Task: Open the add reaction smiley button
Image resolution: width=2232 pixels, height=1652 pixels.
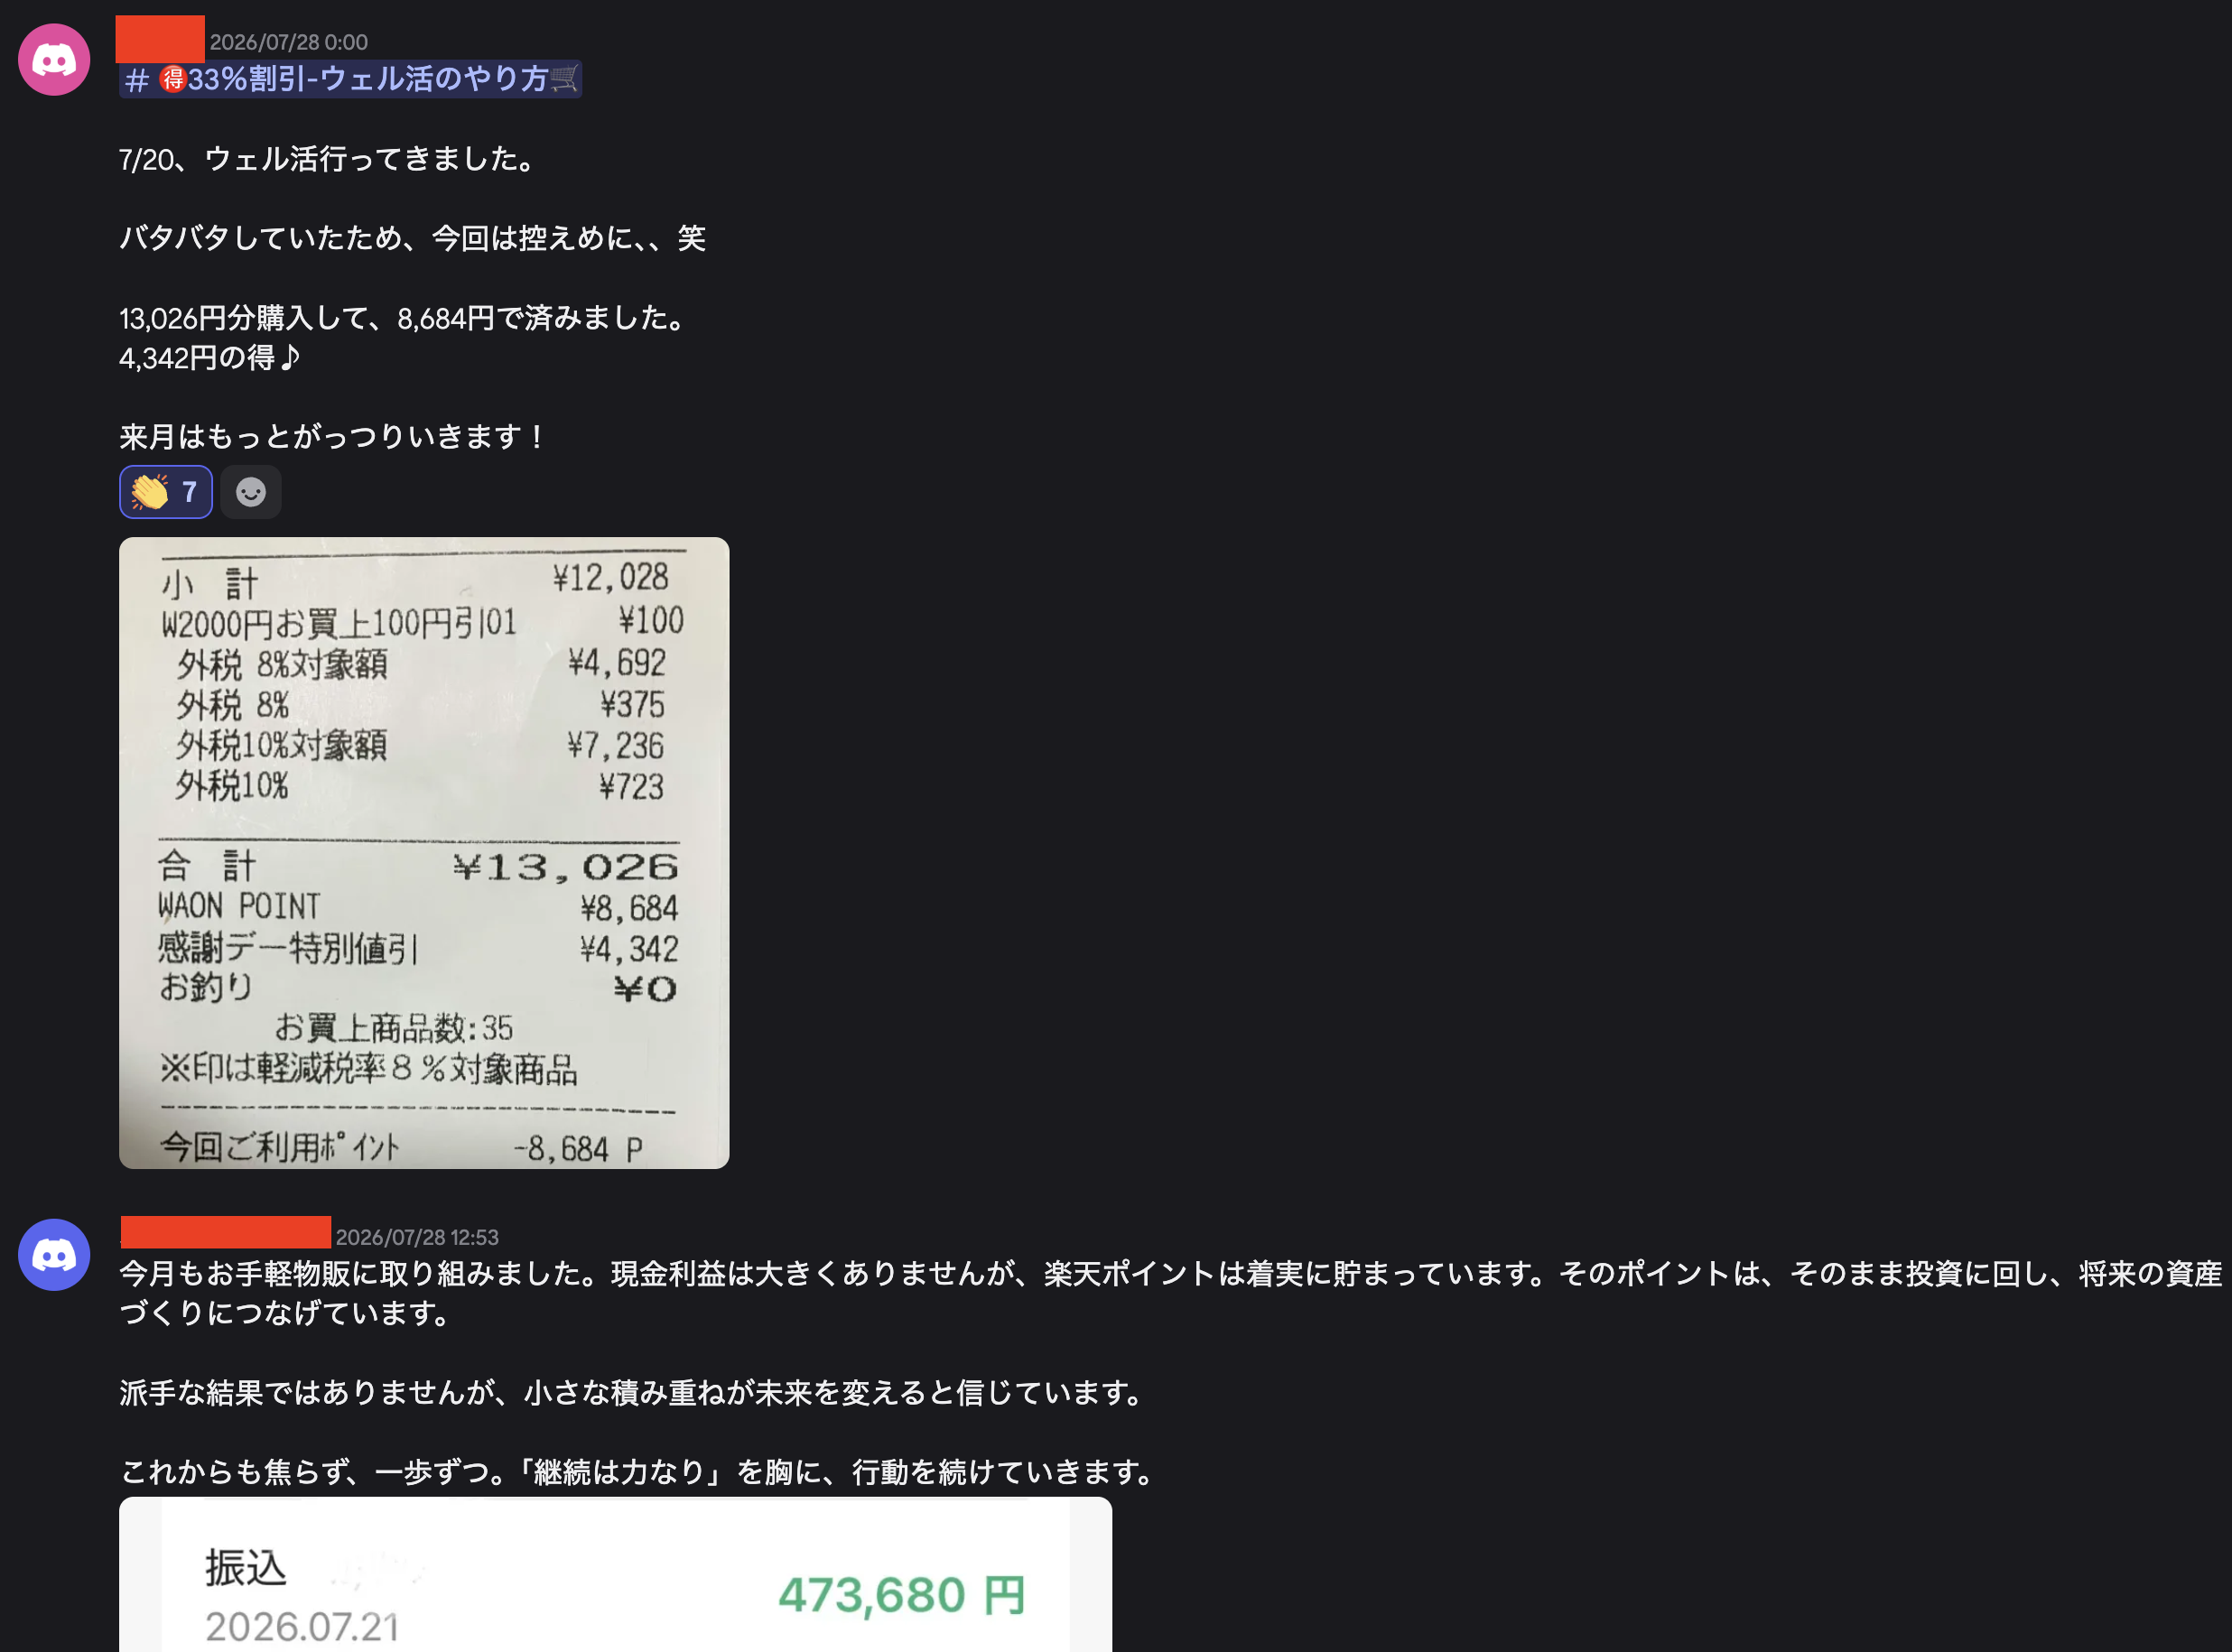Action: tap(251, 492)
